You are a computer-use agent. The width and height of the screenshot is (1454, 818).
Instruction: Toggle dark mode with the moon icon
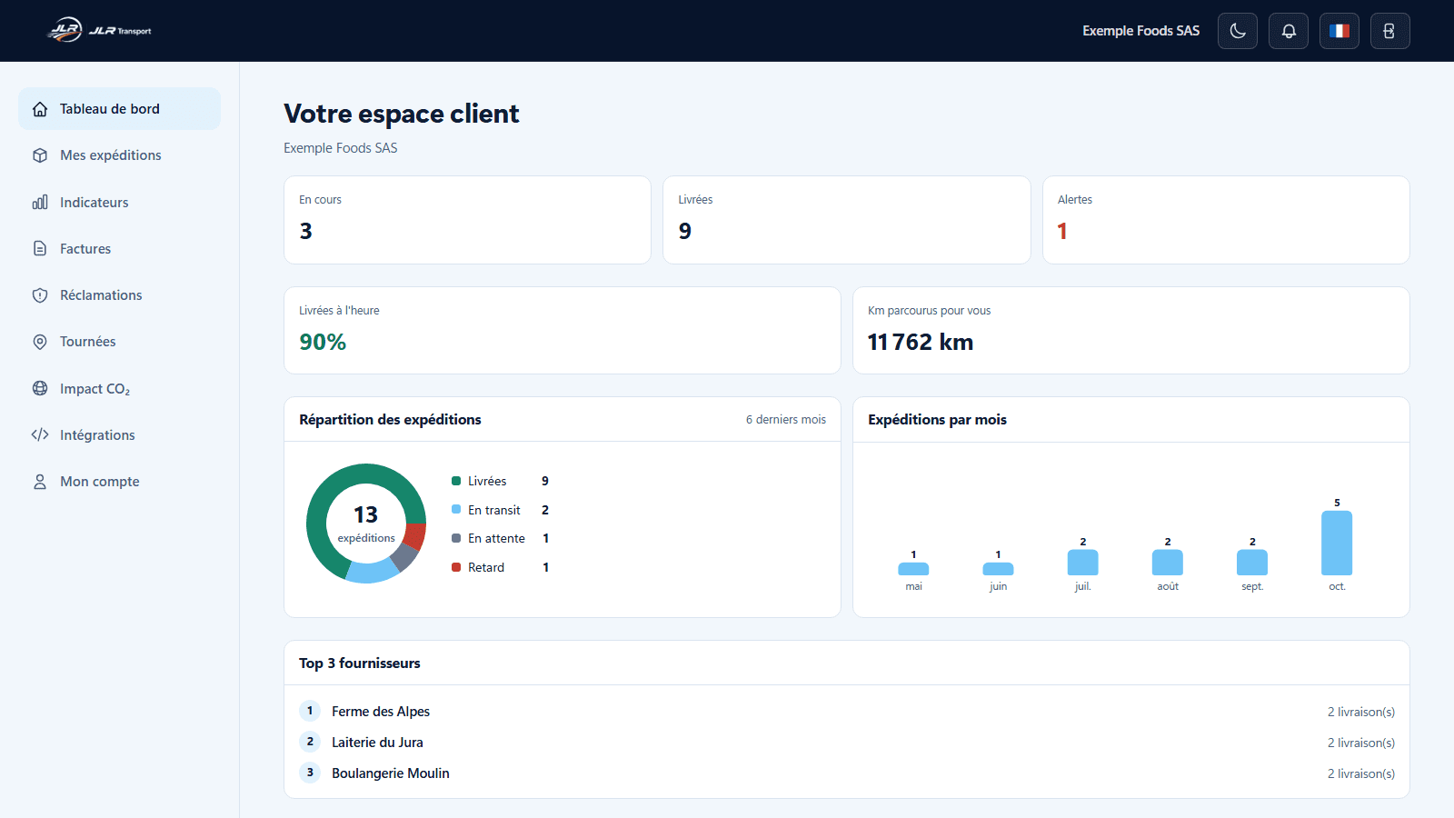click(1238, 31)
